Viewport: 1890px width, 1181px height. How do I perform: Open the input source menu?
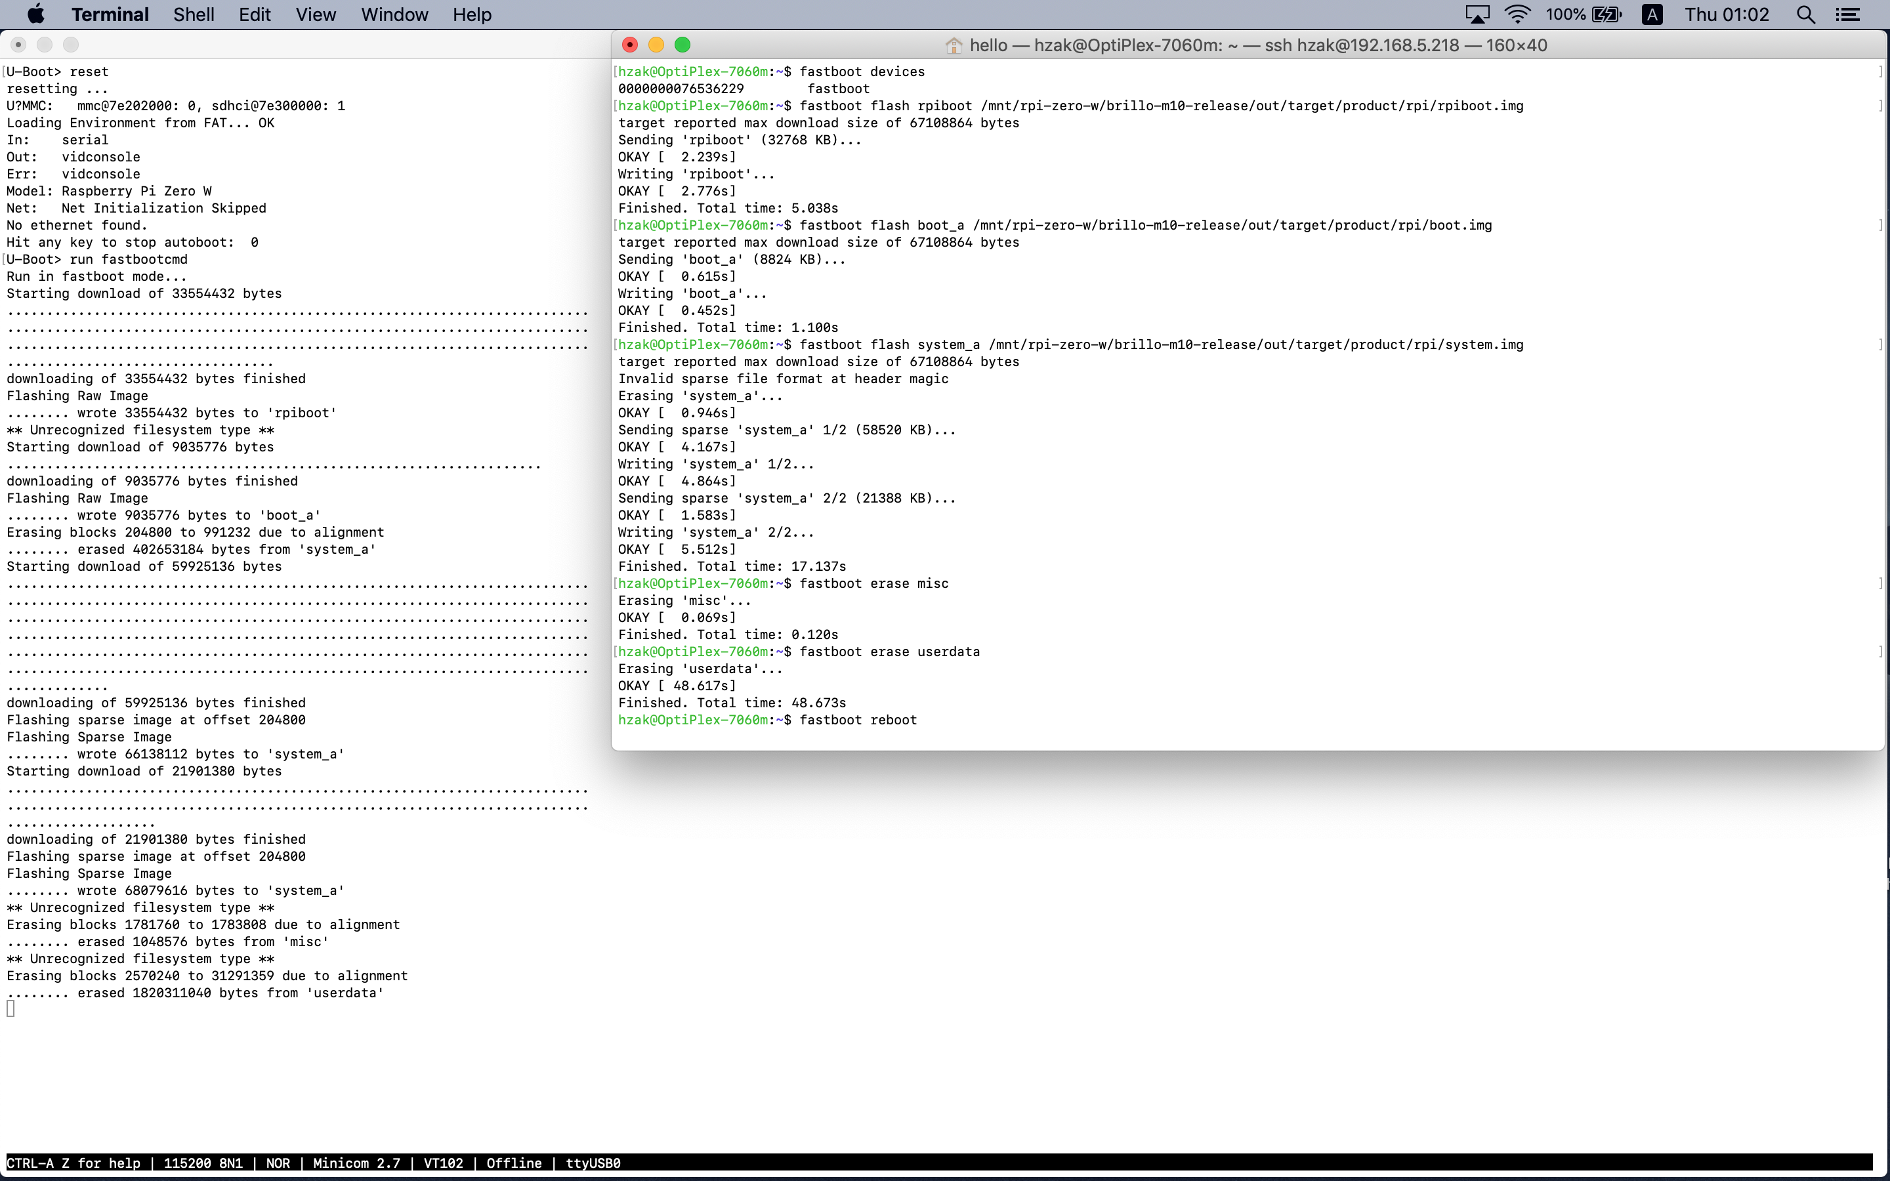point(1652,14)
